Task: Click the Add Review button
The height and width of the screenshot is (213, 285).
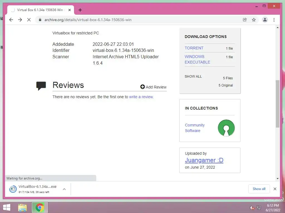Action: tap(153, 87)
